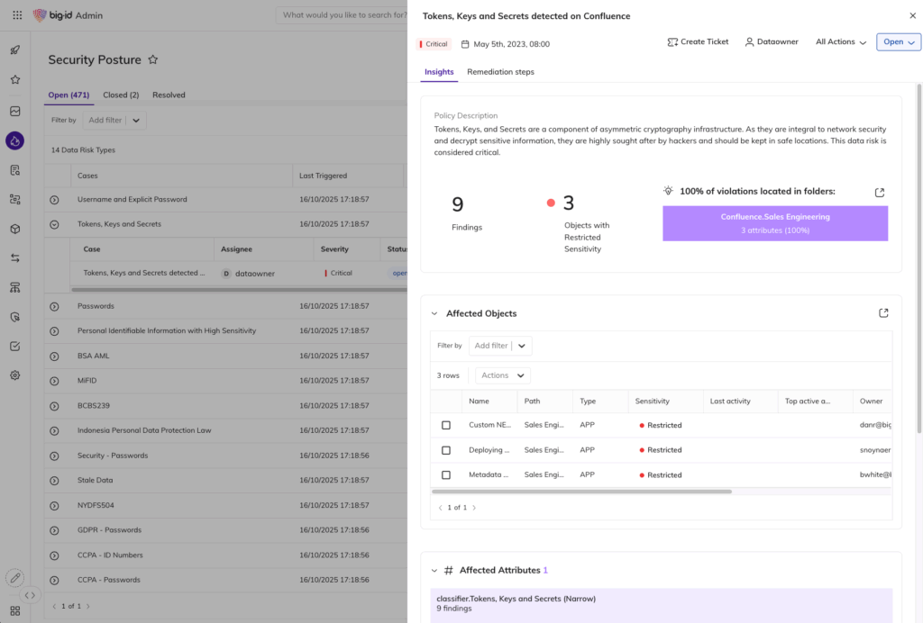Open the folder violations external link icon

(x=880, y=193)
